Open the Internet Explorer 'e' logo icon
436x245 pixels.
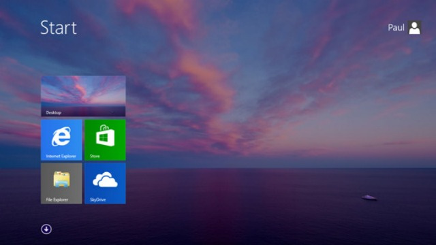pyautogui.click(x=61, y=136)
